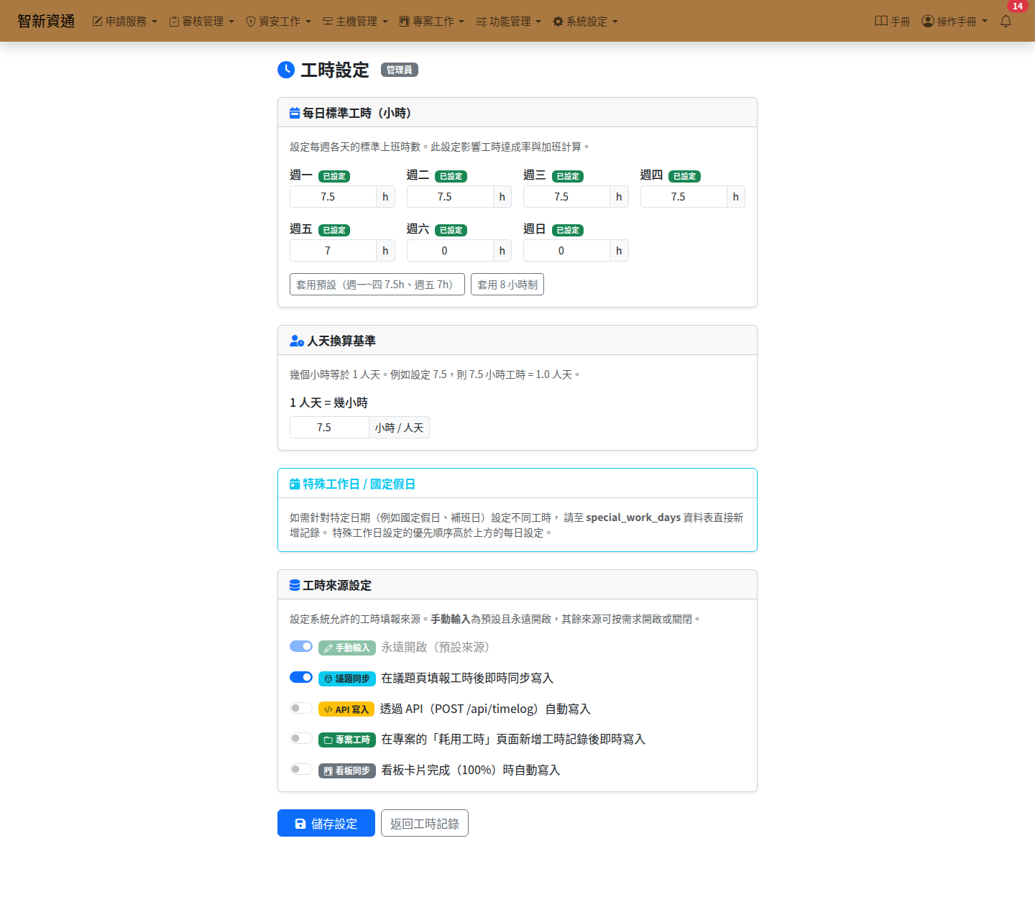
Task: Expand the 系統設定 dropdown menu
Action: click(x=586, y=22)
